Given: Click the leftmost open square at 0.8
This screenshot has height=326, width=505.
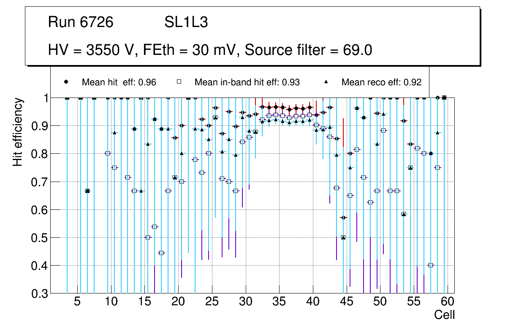Looking at the screenshot, I should click(x=107, y=153).
